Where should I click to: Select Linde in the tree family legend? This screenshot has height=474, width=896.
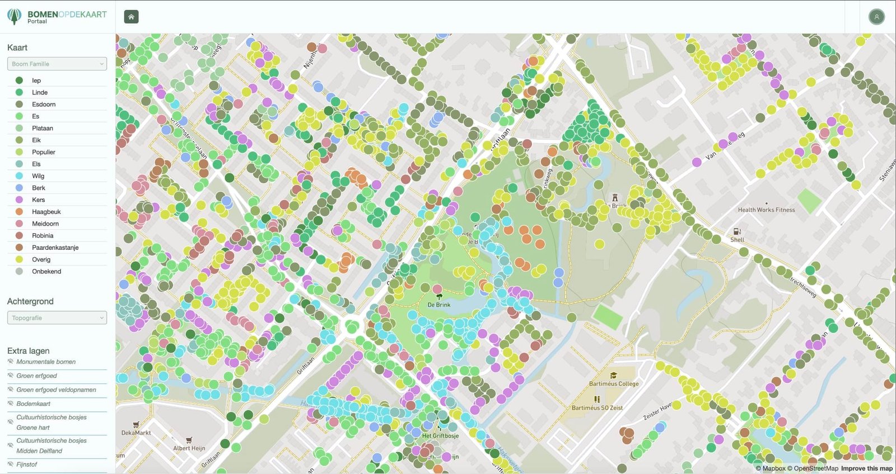40,92
